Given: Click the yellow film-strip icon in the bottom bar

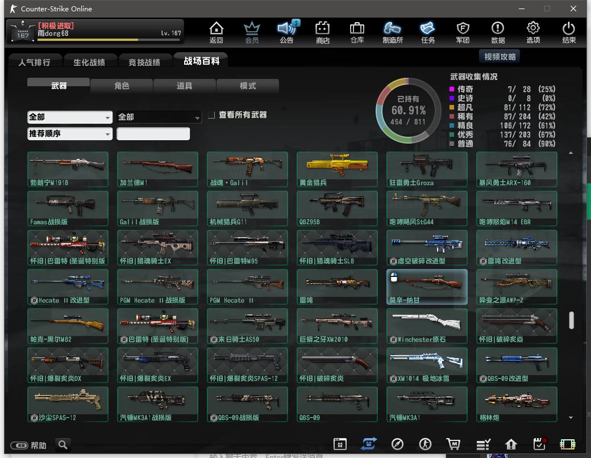Looking at the screenshot, I should (567, 445).
